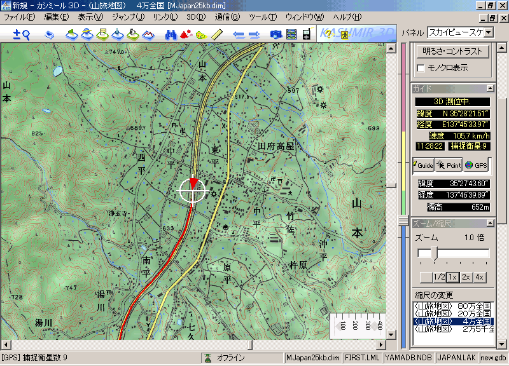
Task: Switch to the Point tab
Action: pyautogui.click(x=449, y=165)
